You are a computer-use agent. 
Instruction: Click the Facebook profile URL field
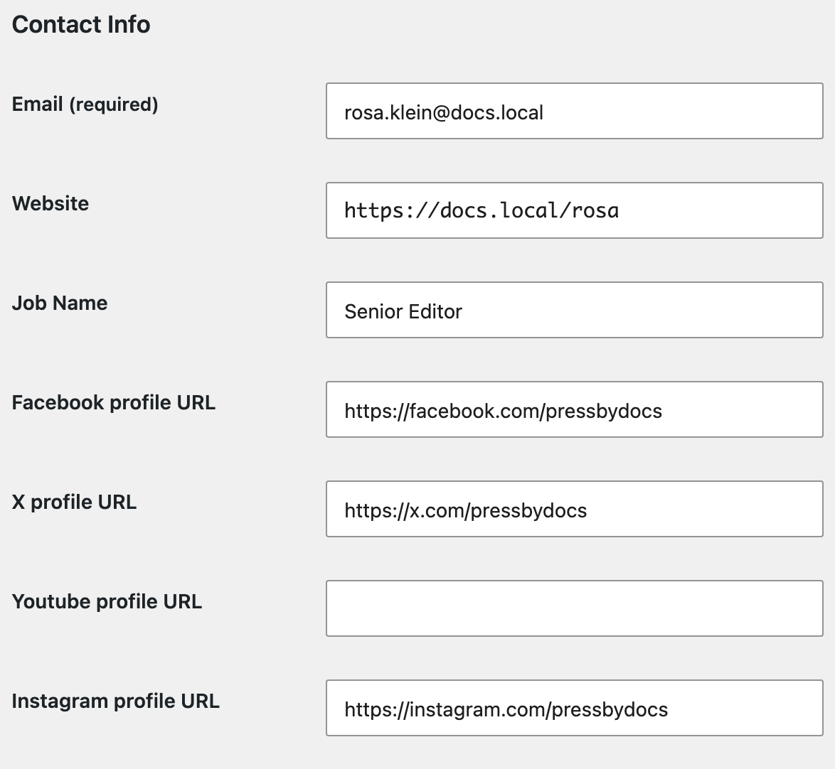pyautogui.click(x=575, y=409)
